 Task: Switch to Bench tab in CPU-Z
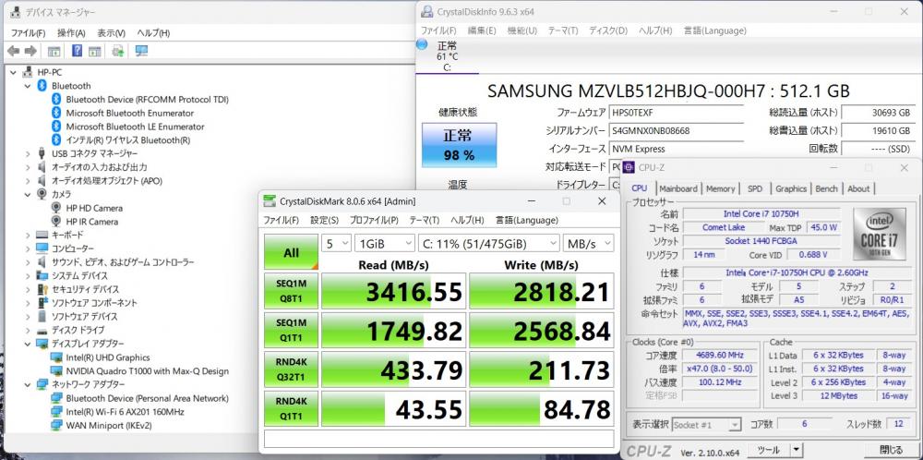coord(826,188)
